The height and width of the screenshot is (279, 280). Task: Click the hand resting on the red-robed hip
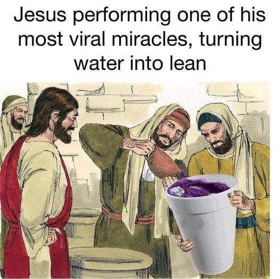click(54, 236)
